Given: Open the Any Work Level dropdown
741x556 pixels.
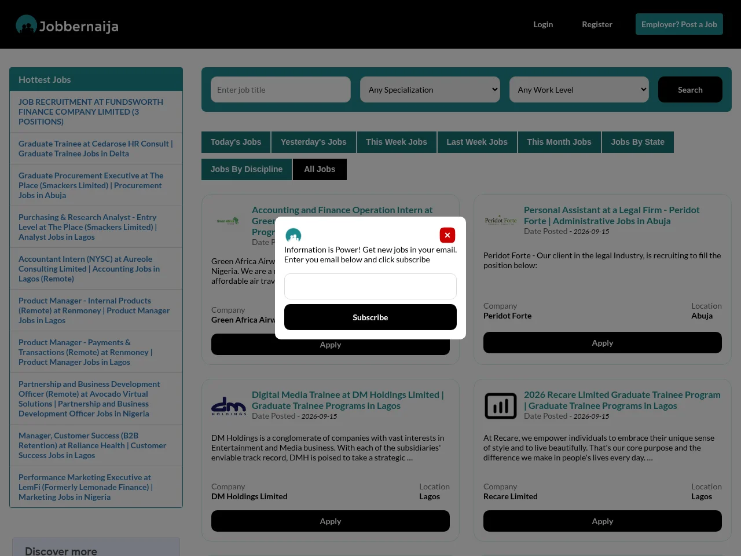Looking at the screenshot, I should 579,90.
